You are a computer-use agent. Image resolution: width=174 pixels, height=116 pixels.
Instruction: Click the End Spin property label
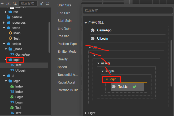point(64,28)
